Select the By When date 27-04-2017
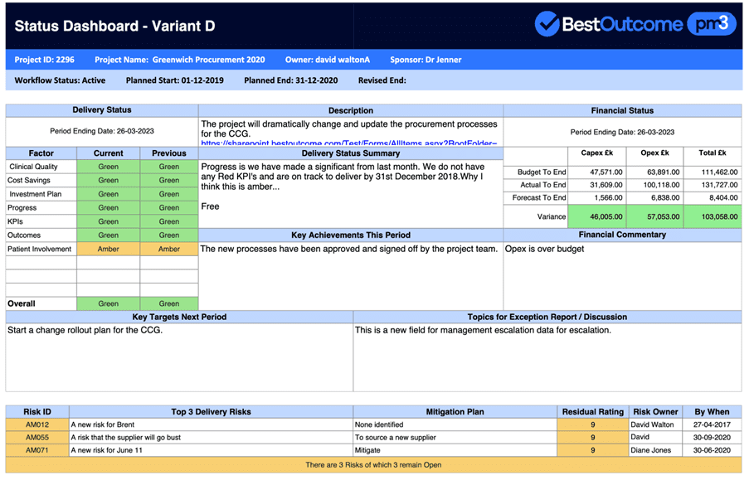This screenshot has width=749, height=485. (x=712, y=424)
